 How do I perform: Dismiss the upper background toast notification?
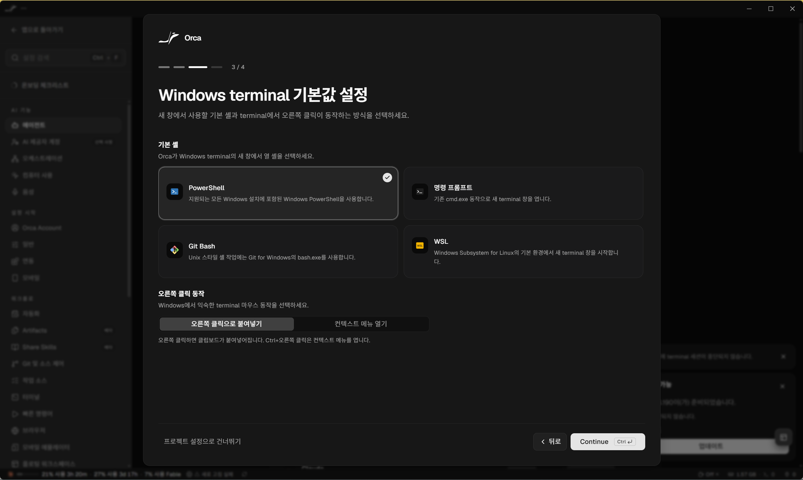click(783, 356)
